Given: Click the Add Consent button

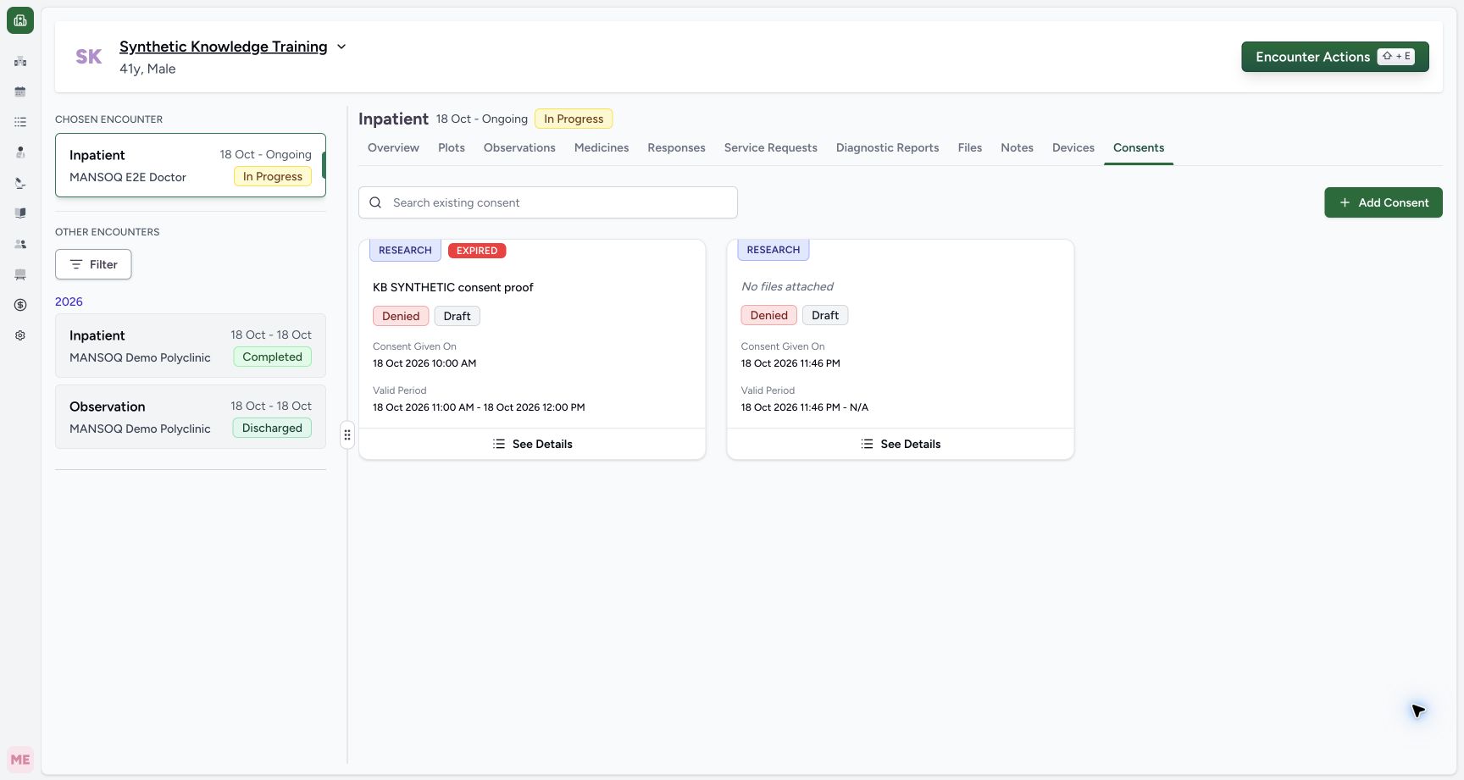Looking at the screenshot, I should (1384, 202).
